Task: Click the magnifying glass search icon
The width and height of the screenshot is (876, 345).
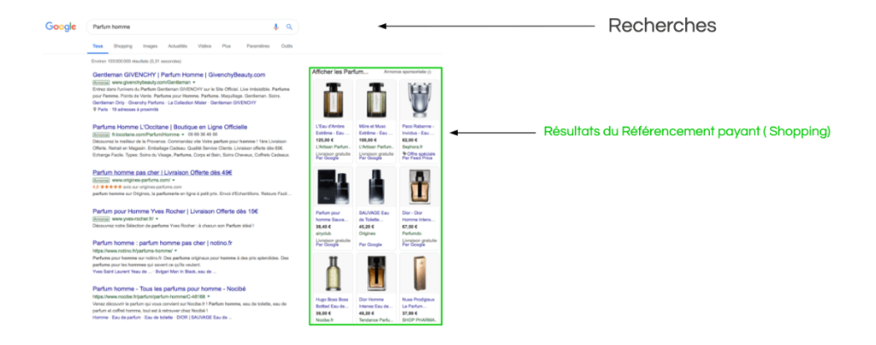Action: coord(289,27)
